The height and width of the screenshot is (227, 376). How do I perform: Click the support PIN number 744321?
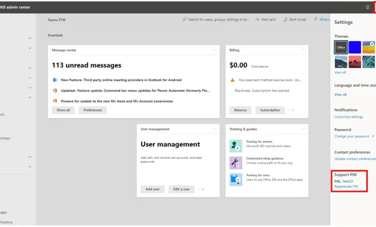[347, 182]
